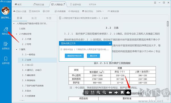This screenshot has width=171, height=103.
Task: Go to previous page with left arrow
Action: pos(110,93)
